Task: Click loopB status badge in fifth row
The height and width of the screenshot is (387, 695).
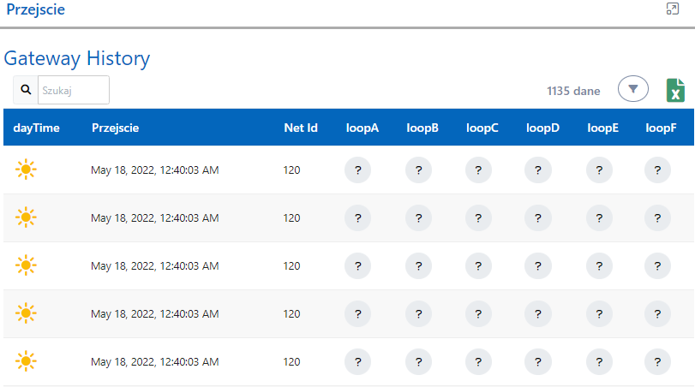Action: pos(418,362)
